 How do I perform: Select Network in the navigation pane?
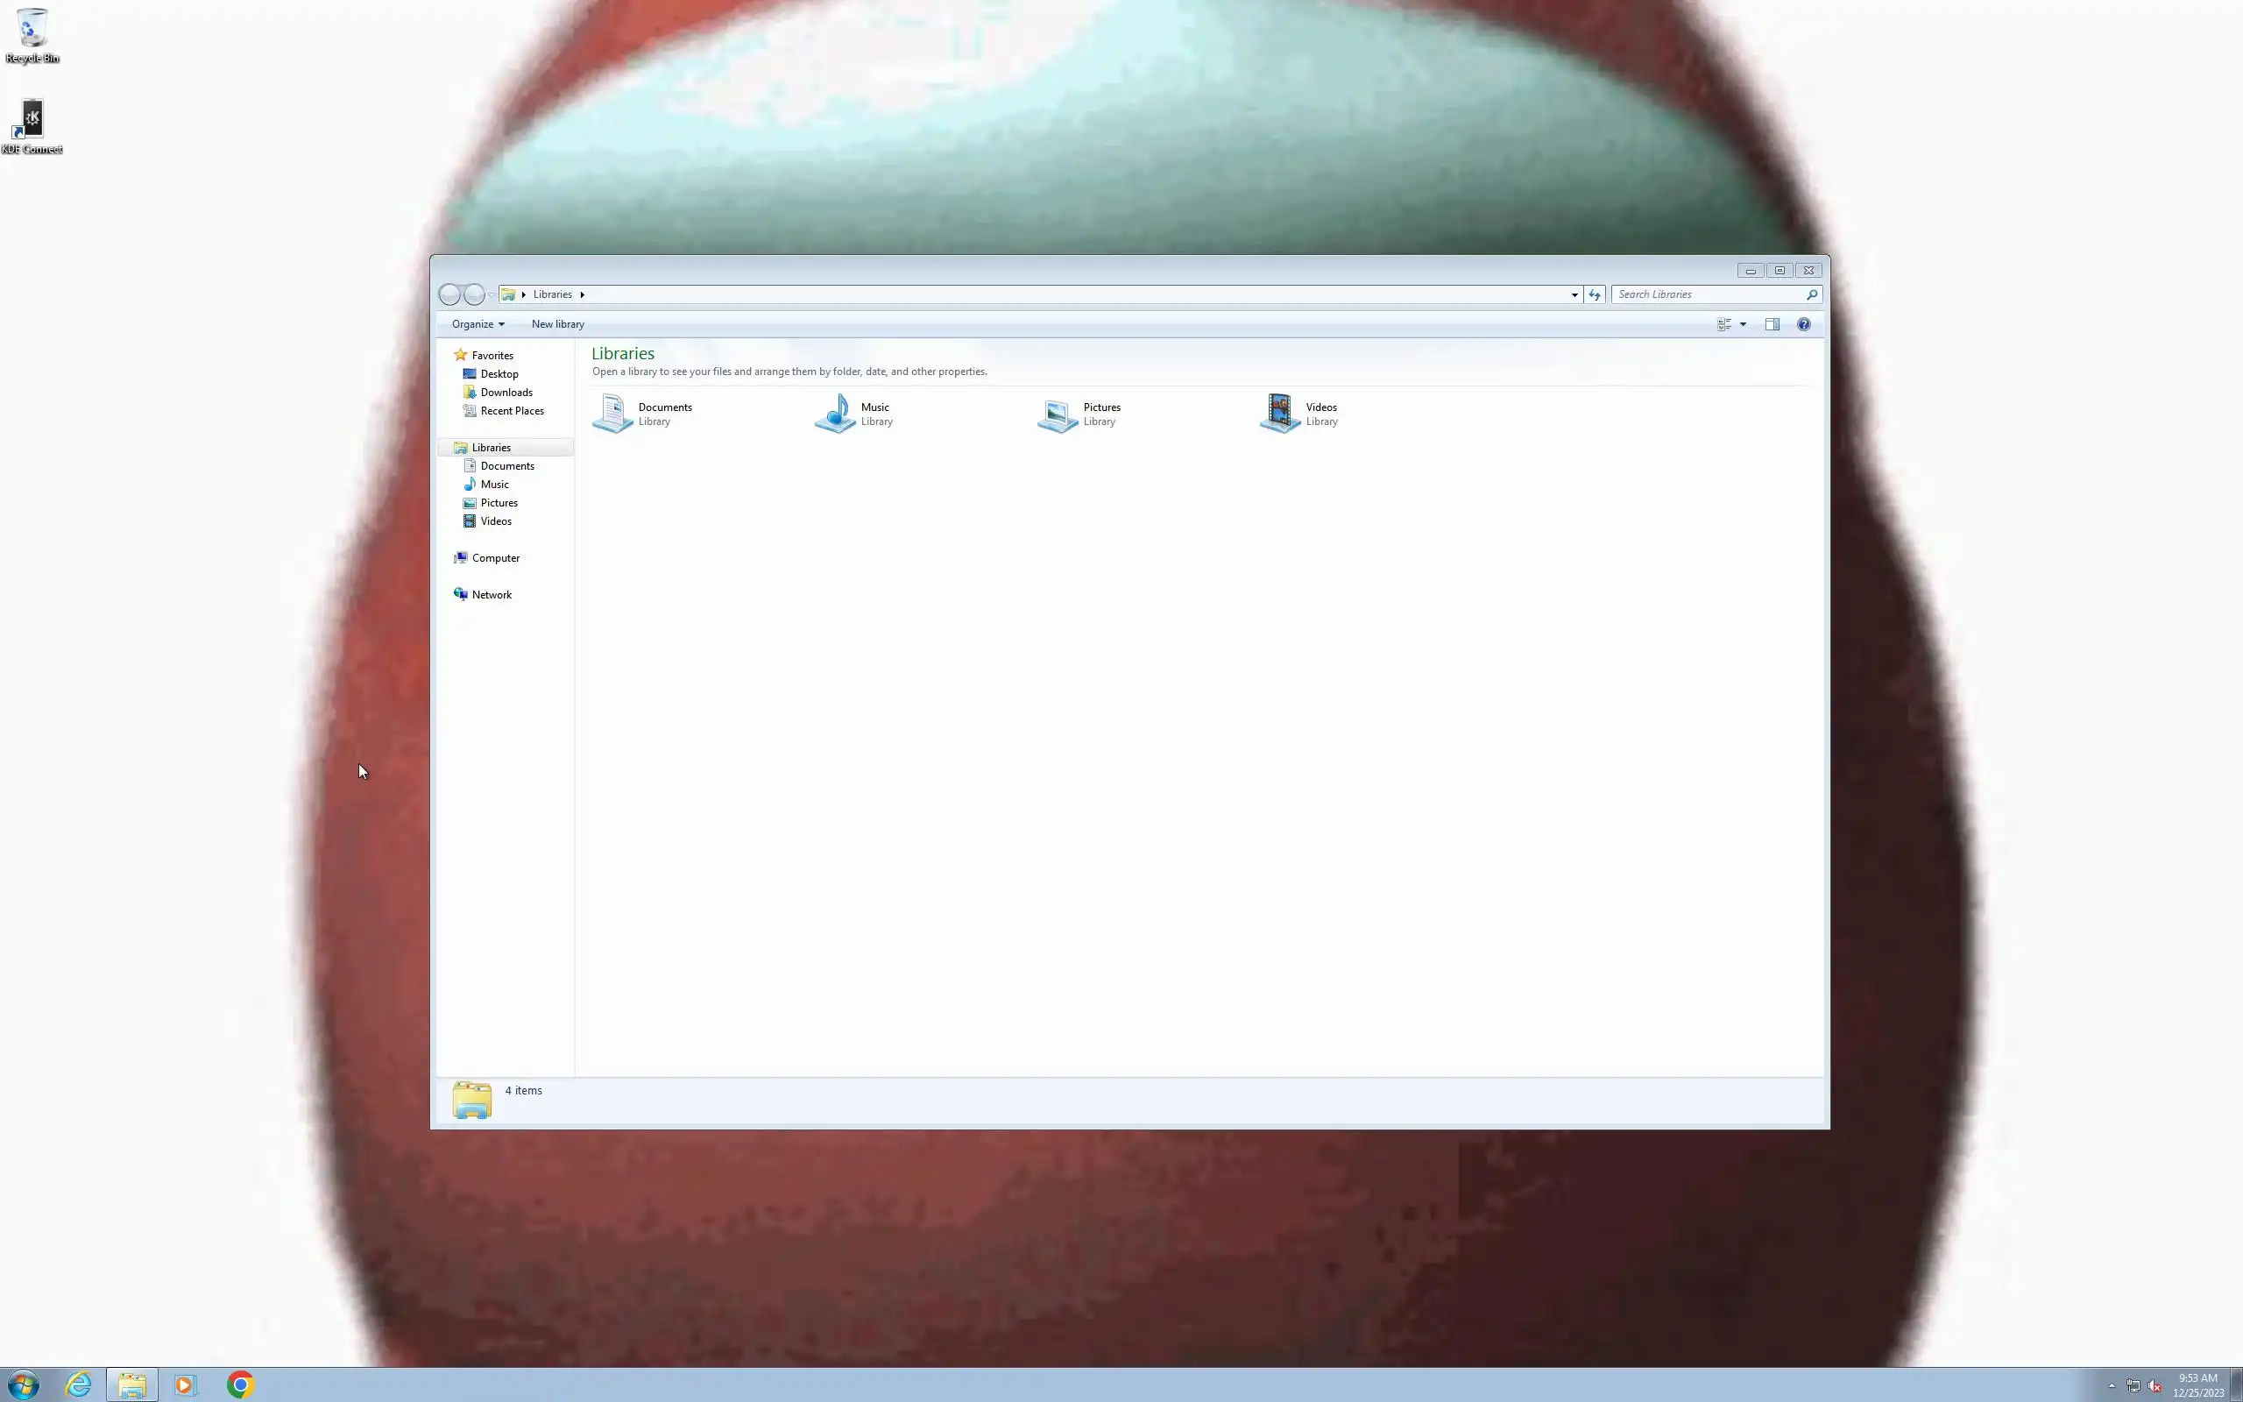(x=492, y=595)
